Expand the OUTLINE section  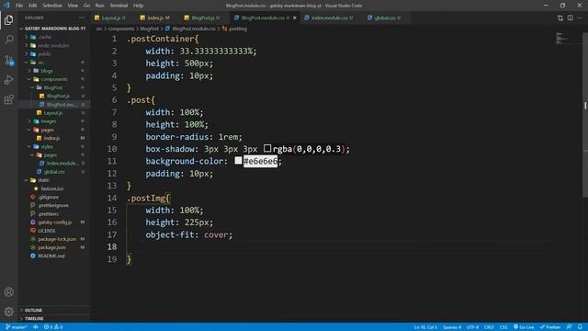54,311
